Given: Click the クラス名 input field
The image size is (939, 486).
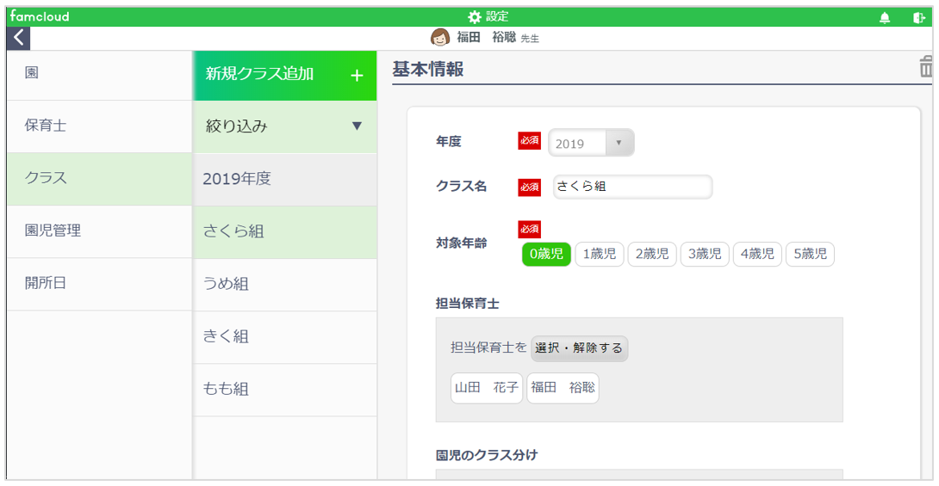Looking at the screenshot, I should click(x=633, y=187).
